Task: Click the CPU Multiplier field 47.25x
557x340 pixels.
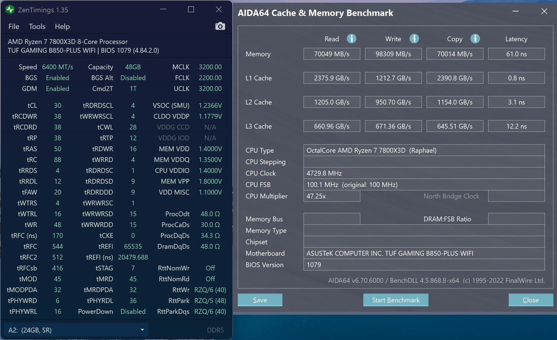Action: [332, 196]
